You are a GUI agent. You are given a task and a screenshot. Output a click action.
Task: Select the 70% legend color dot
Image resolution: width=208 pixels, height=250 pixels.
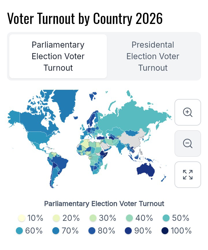tap(56, 231)
